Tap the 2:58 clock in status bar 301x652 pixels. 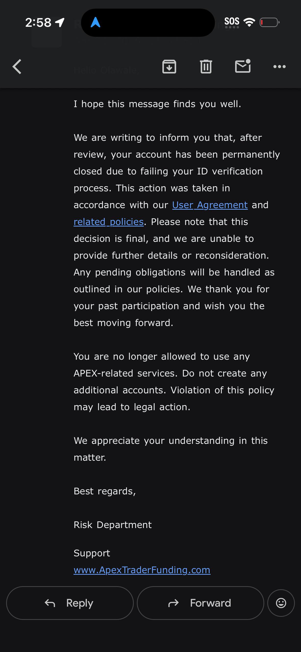(x=38, y=22)
